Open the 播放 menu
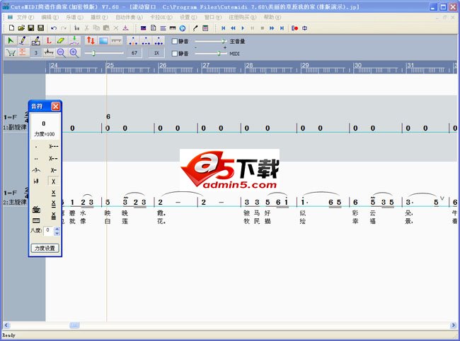 [x=99, y=17]
